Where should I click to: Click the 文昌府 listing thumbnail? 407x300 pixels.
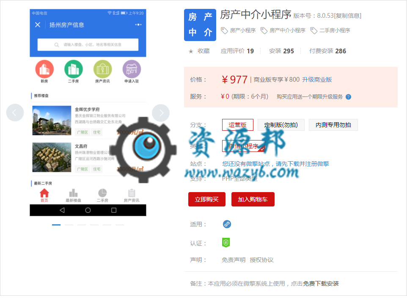(52, 157)
